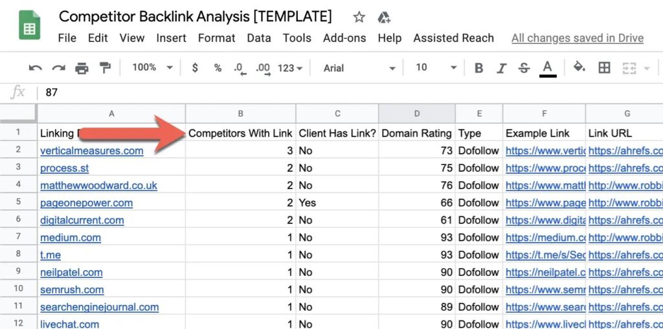Select Competitors With Link value 3
The height and width of the screenshot is (329, 663).
pos(241,150)
